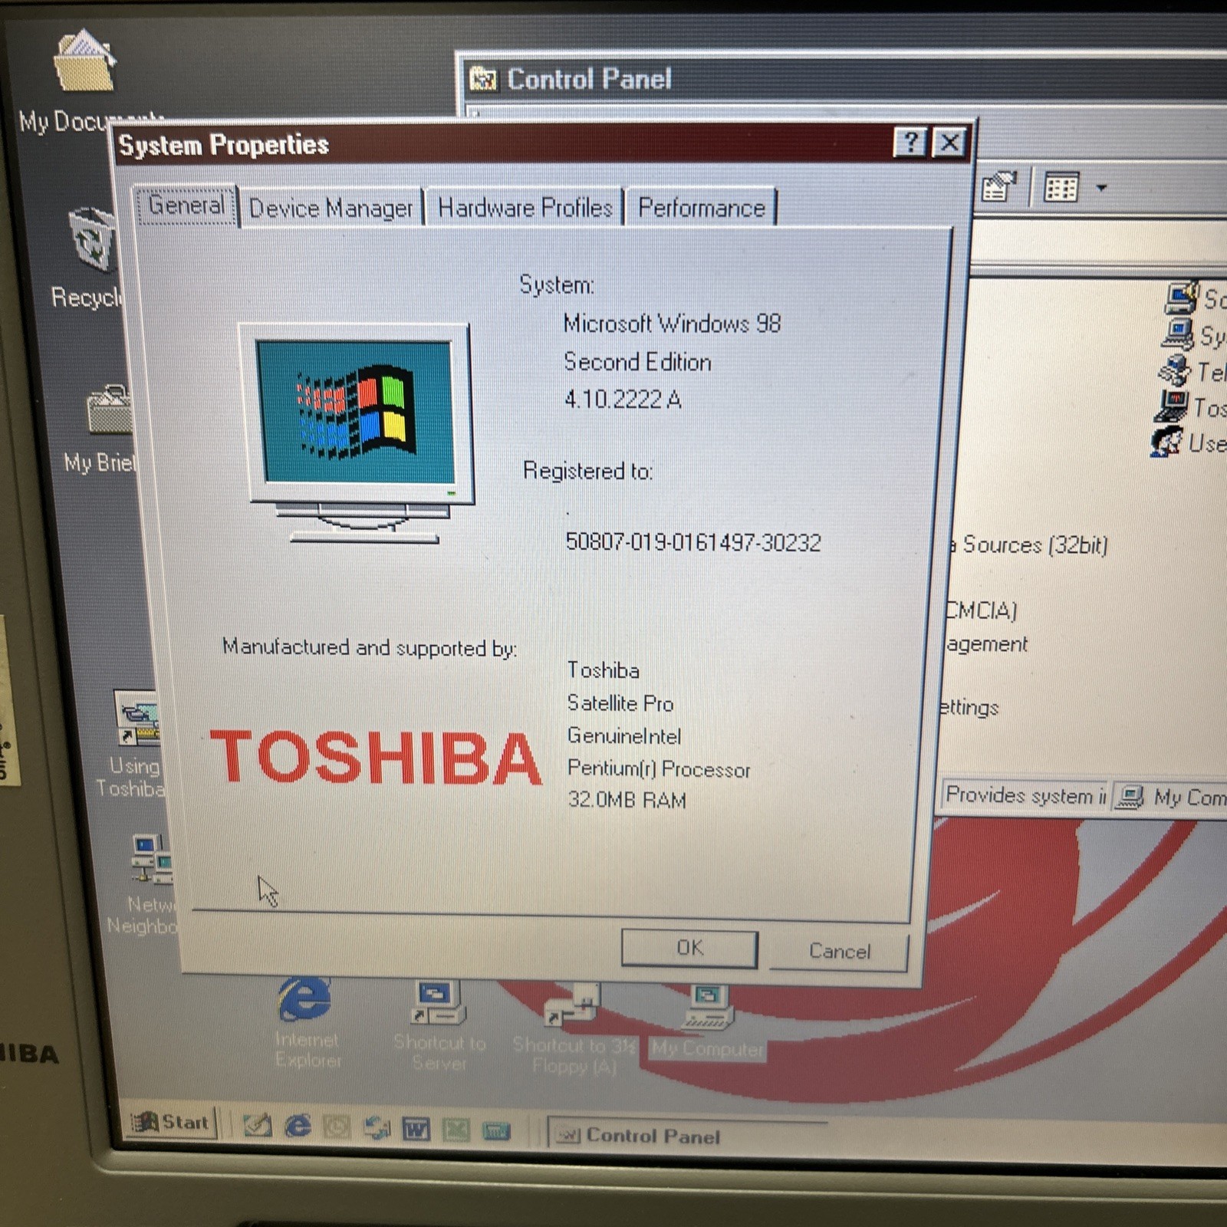
Task: Launch Microsoft Word from Quick Launch
Action: [416, 1129]
